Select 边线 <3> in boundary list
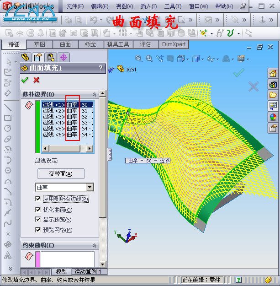The width and height of the screenshot is (280, 286). pyautogui.click(x=68, y=117)
